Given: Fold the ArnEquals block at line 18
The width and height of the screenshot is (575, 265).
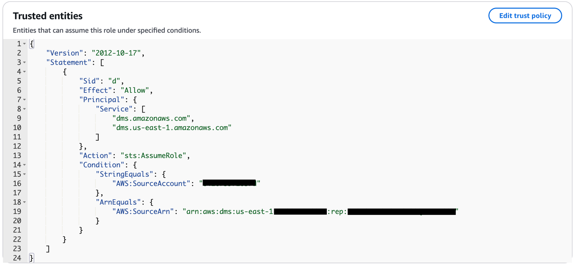Looking at the screenshot, I should click(24, 202).
